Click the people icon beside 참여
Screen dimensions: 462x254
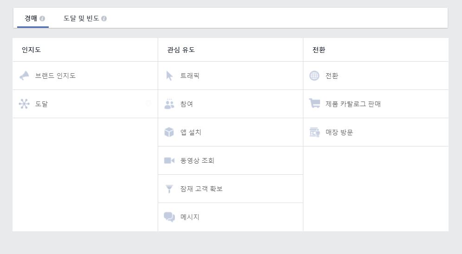169,104
